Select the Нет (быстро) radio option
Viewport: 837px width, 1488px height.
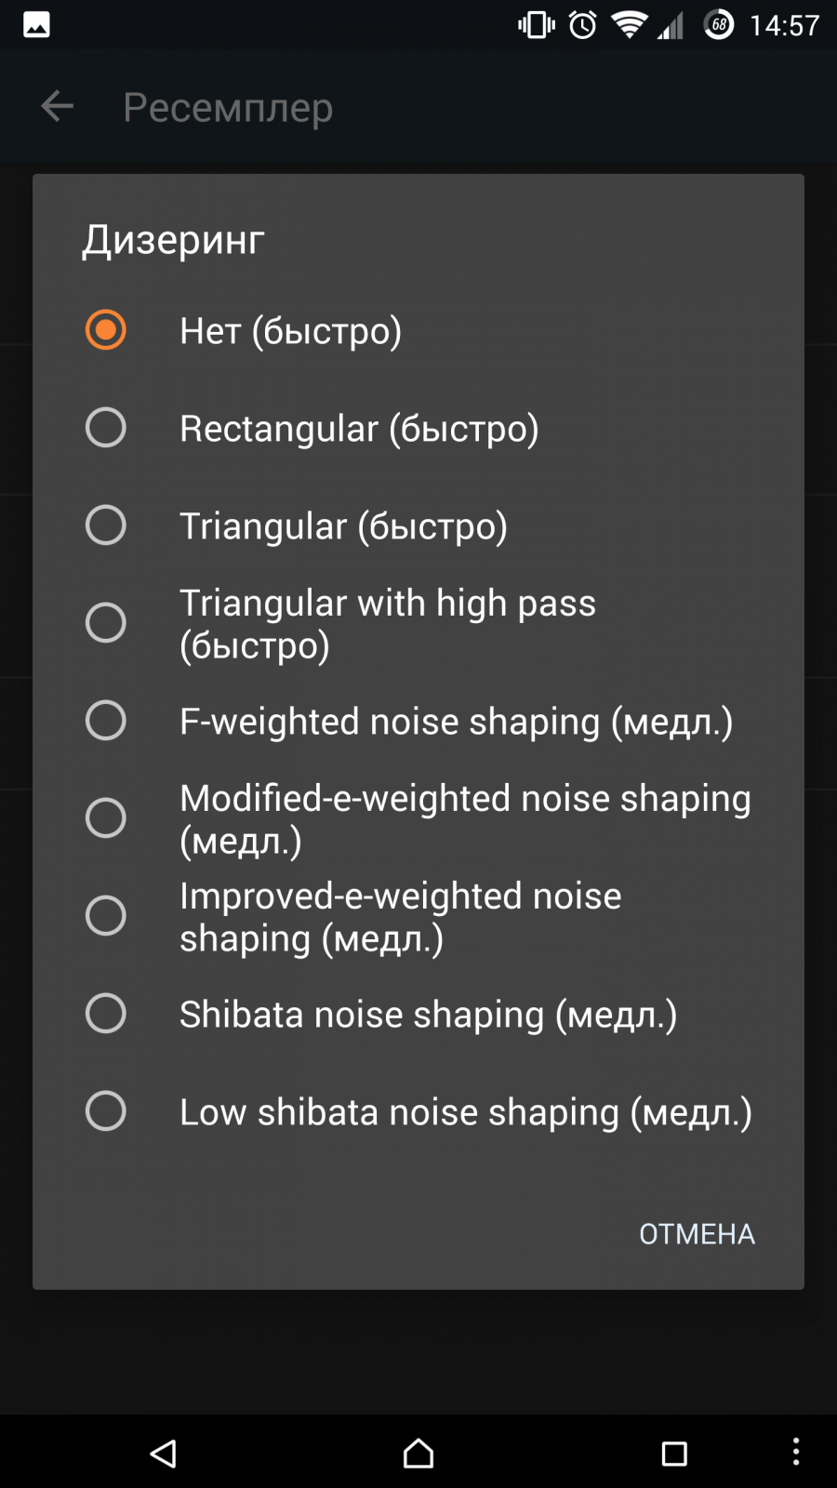418,330
